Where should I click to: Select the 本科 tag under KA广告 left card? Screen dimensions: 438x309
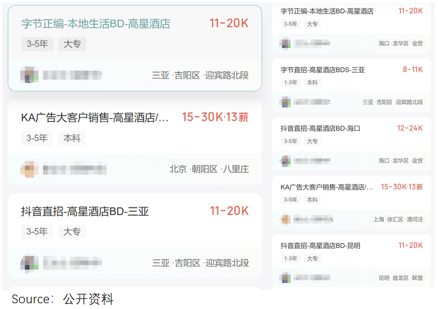[72, 138]
